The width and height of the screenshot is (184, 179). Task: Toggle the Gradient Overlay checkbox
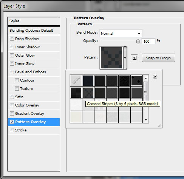click(x=12, y=113)
